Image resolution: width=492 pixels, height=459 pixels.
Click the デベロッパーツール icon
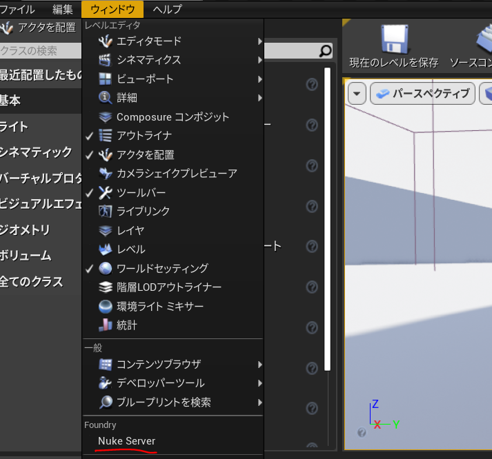tap(105, 383)
